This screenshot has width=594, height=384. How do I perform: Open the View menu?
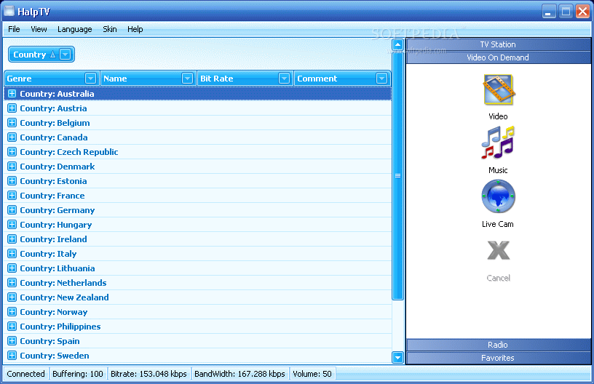pos(39,29)
